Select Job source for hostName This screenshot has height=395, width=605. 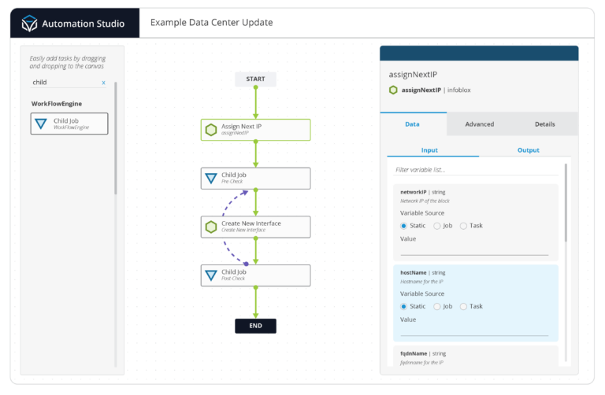coord(437,306)
